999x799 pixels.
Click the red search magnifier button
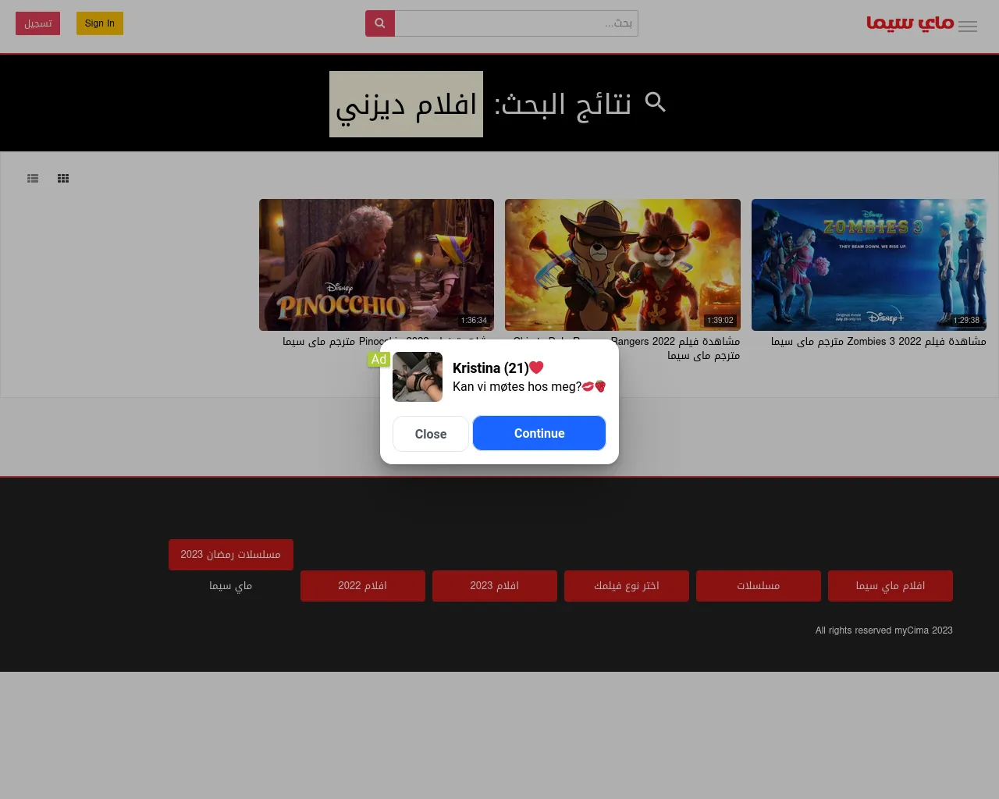coord(380,23)
